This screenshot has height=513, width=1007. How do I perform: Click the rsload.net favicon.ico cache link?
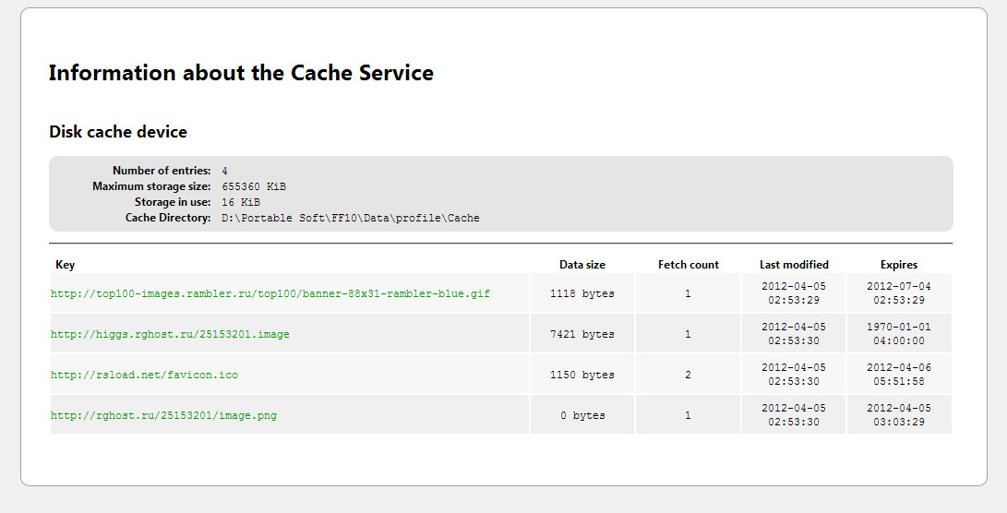tap(144, 376)
